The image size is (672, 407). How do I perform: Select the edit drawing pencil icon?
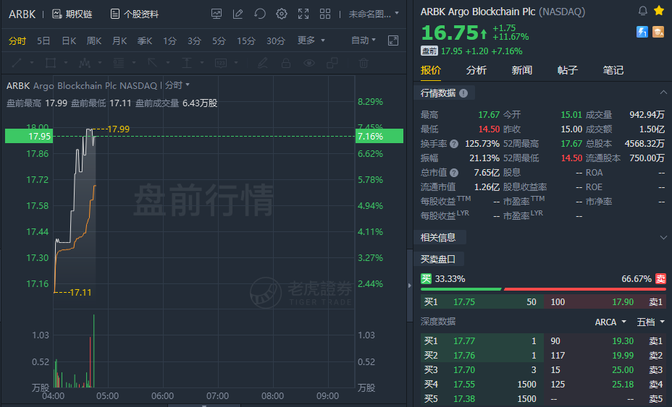pos(238,14)
